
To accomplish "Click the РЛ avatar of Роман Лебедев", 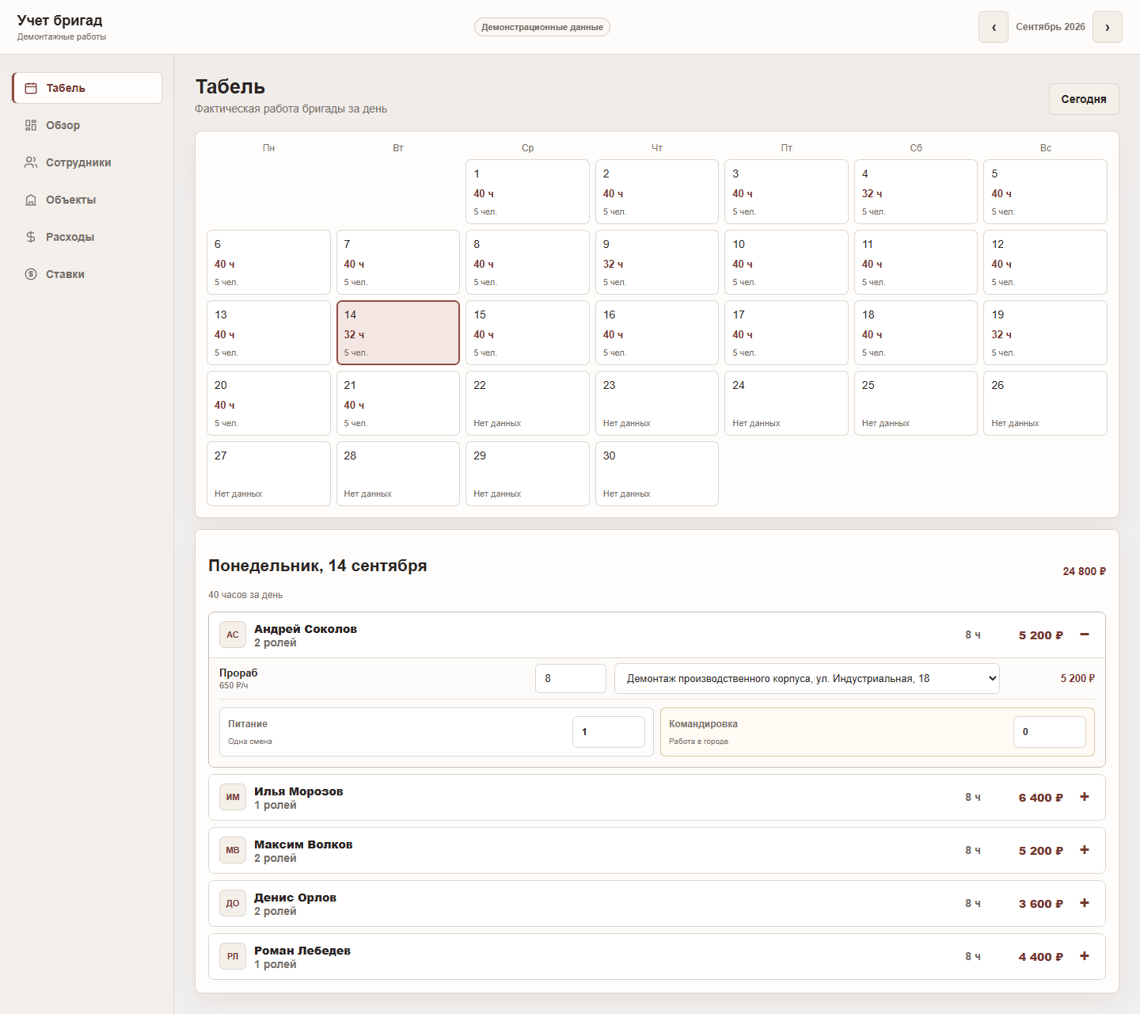I will click(x=233, y=956).
